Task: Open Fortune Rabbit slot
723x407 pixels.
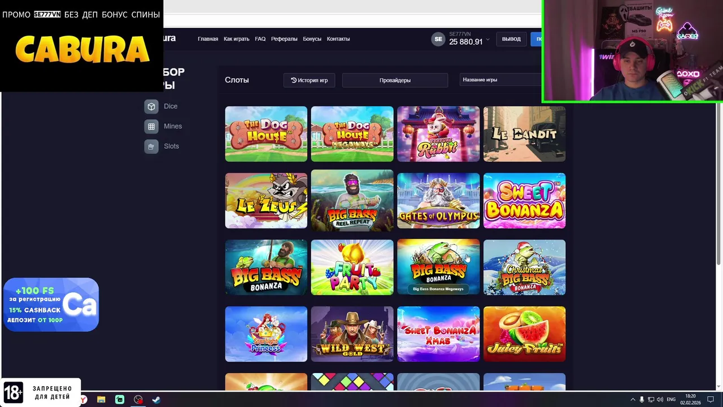Action: coord(438,134)
